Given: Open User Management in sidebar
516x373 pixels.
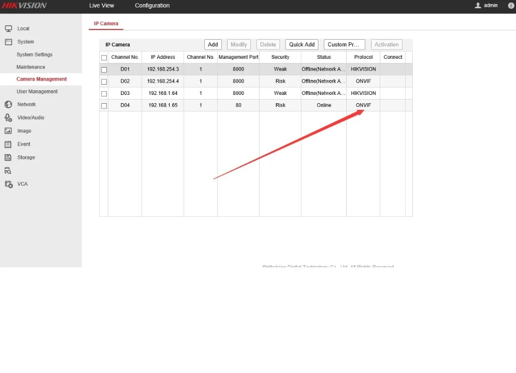Looking at the screenshot, I should point(37,92).
